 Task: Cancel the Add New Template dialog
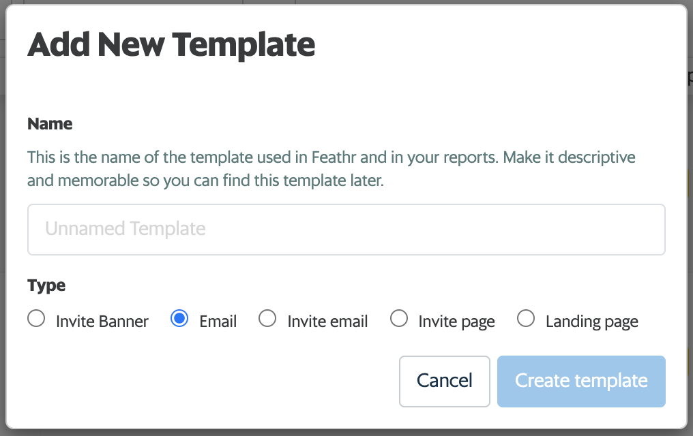pyautogui.click(x=444, y=381)
